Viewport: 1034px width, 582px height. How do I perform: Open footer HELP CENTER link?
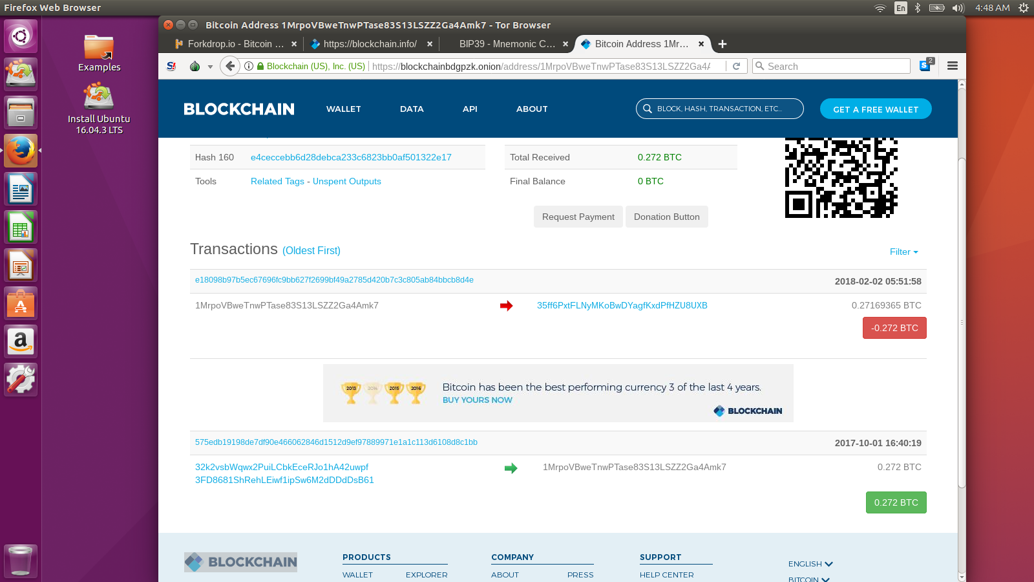667,575
